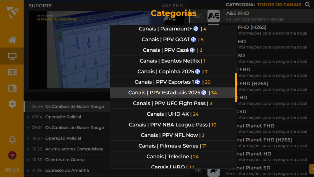Select the 10:22 Acumuladores Compulsivos program
This screenshot has height=177, width=314.
67,149
